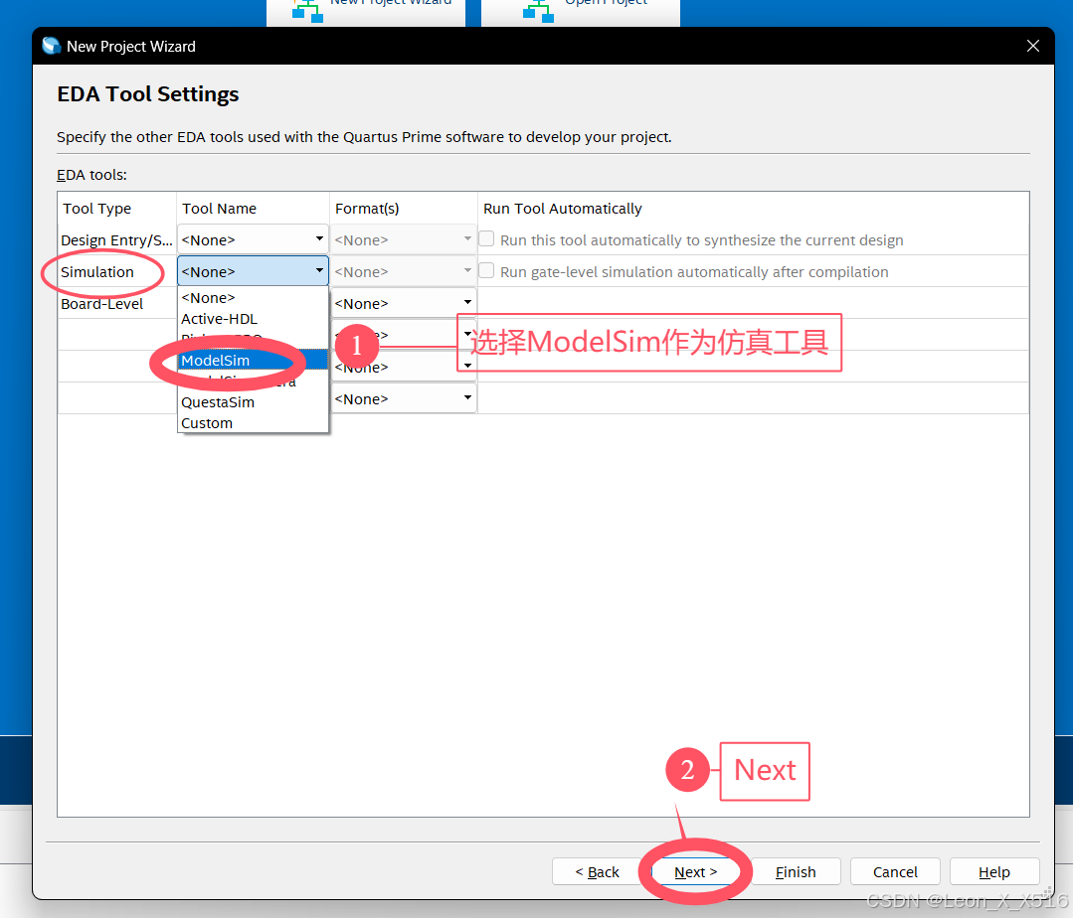Image resolution: width=1073 pixels, height=918 pixels.
Task: Select <None> in the simulation tool list
Action: point(253,298)
